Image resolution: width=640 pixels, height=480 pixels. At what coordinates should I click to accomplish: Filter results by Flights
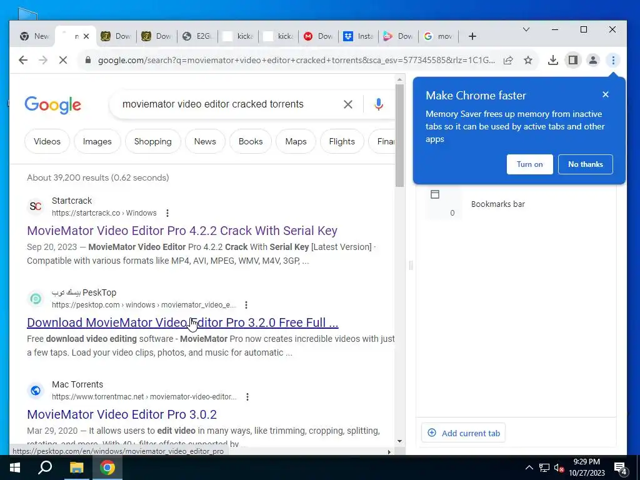pyautogui.click(x=342, y=142)
